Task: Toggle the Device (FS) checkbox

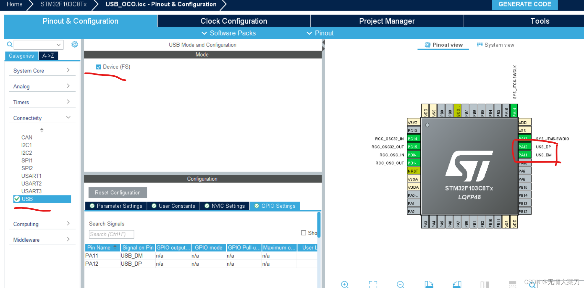Action: coord(99,67)
